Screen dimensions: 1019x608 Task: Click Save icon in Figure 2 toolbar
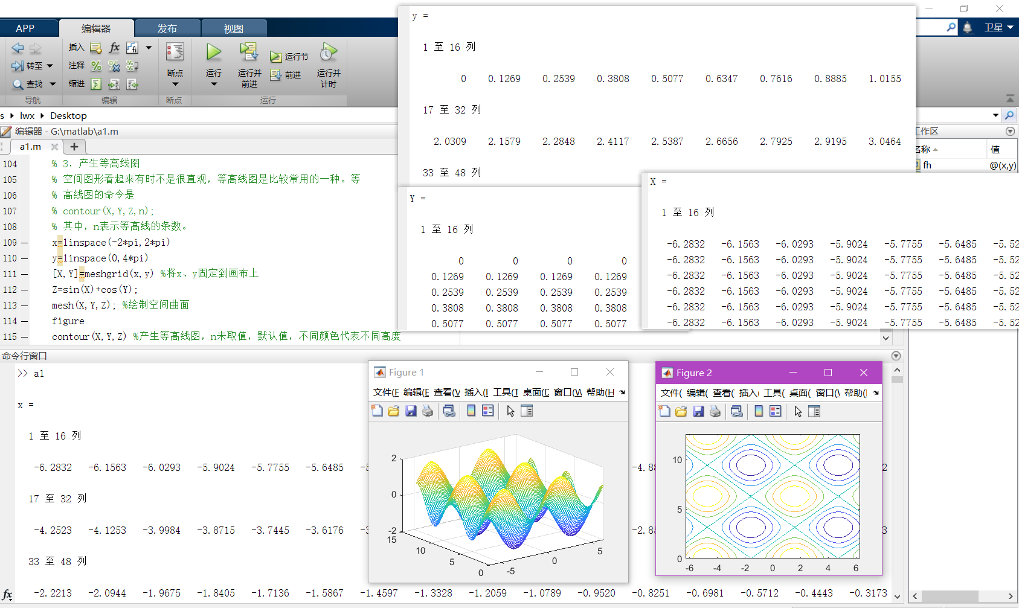click(x=698, y=412)
